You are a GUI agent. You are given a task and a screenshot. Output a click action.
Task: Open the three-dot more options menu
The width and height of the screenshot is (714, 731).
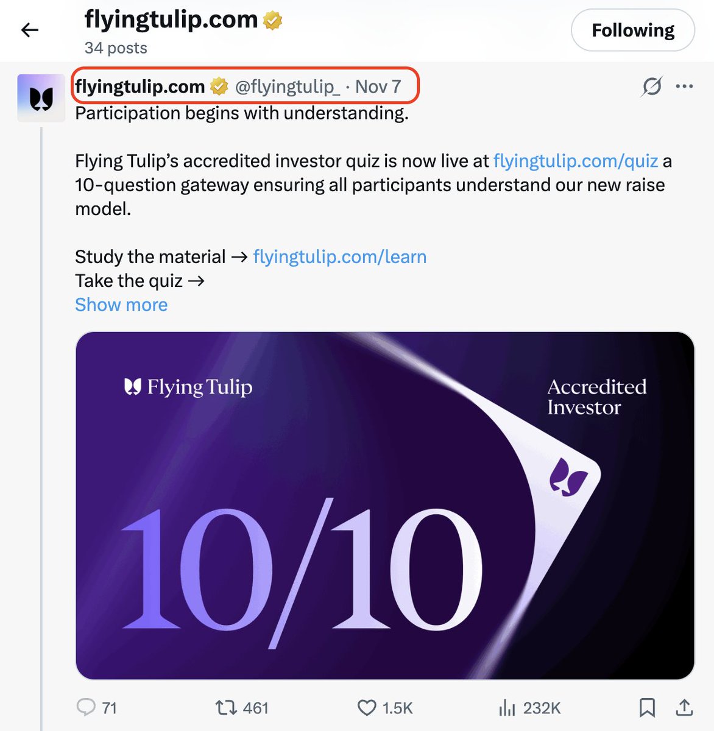pos(684,87)
